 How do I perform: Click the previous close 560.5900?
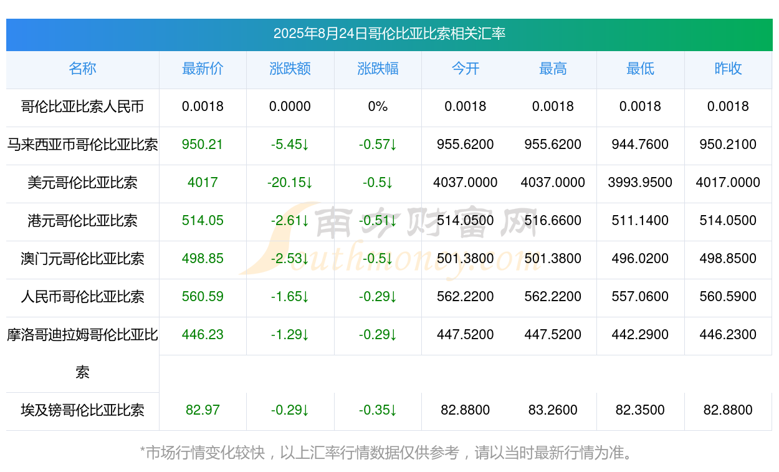click(x=728, y=297)
